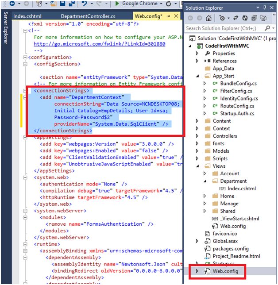Collapse the <runtime> outlining region
Viewport: 278px width, 285px height.
25,244
